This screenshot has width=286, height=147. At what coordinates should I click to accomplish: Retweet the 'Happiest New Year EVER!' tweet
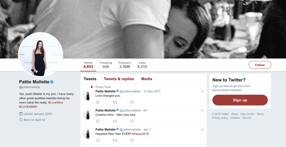(x=115, y=140)
